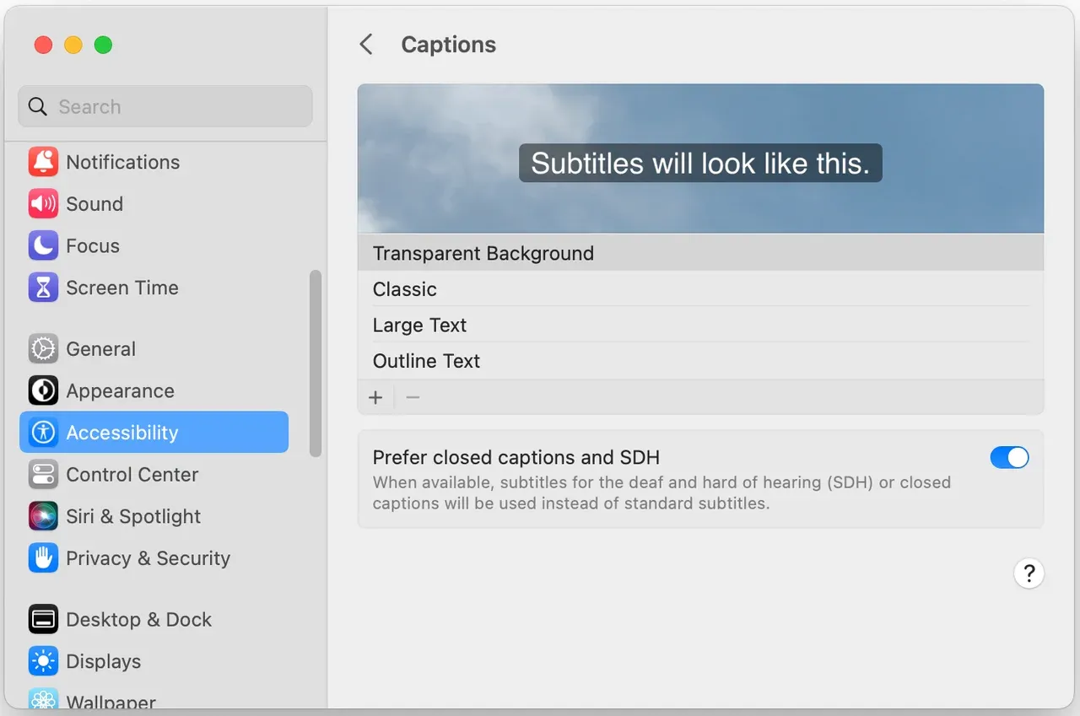
Task: Click the magnifying glass search icon
Action: (37, 106)
